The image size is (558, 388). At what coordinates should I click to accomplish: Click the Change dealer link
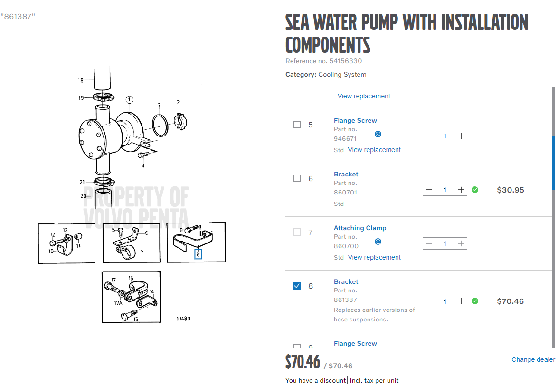click(533, 359)
